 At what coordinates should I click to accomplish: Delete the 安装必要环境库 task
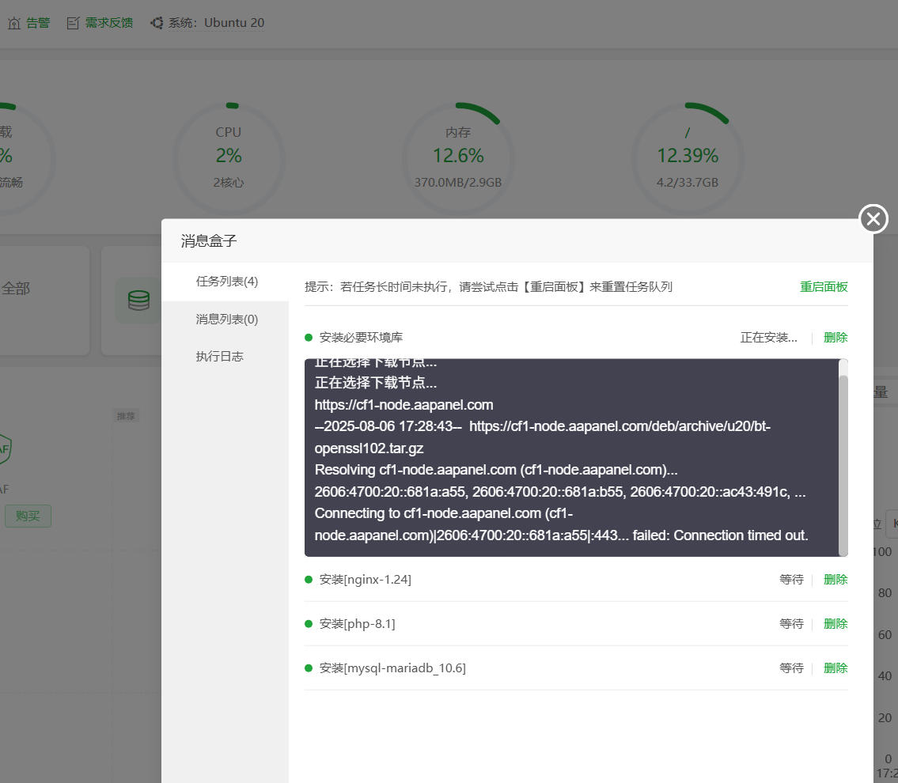click(x=835, y=338)
